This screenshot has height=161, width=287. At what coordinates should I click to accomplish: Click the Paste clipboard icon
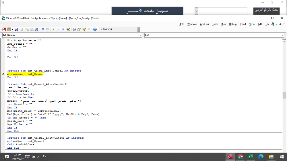click(32, 30)
